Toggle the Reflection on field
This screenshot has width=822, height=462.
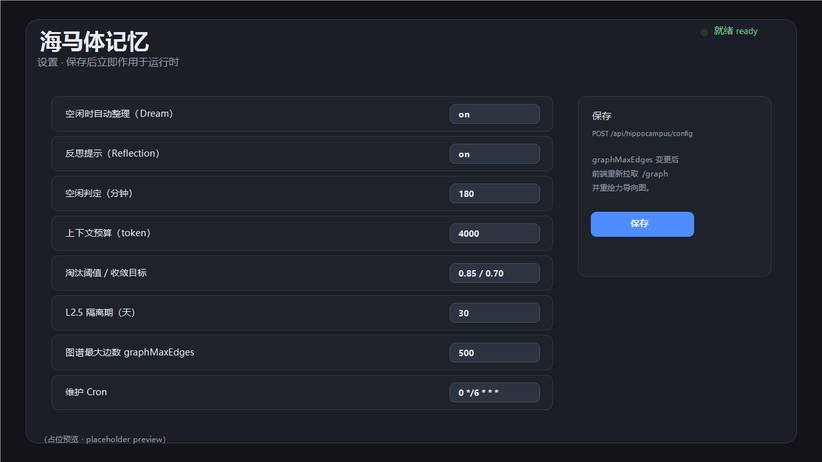(x=494, y=154)
